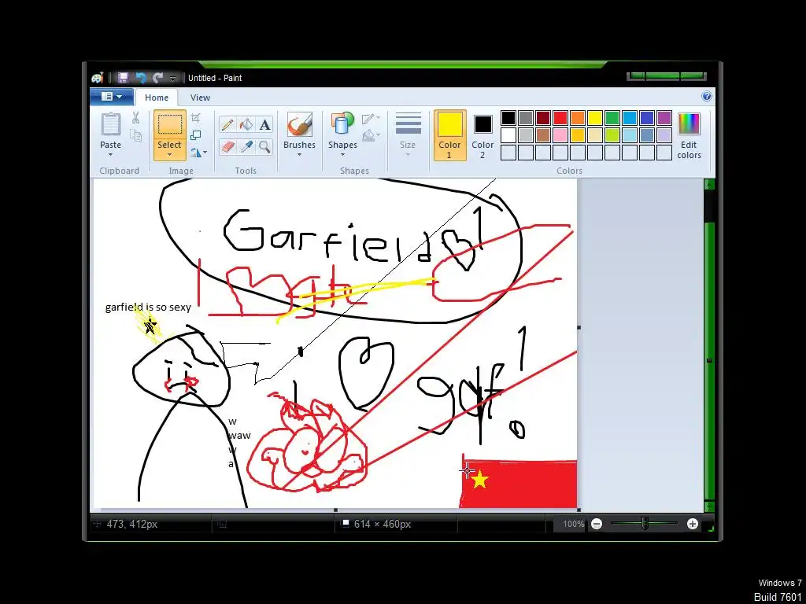
Task: Open the Size line thickness menu
Action: click(408, 135)
